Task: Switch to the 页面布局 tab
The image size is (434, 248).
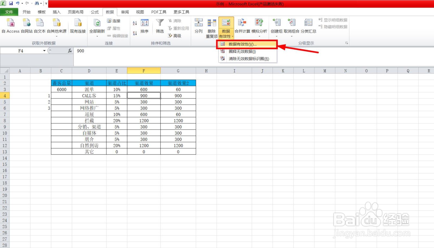Action: pos(76,12)
